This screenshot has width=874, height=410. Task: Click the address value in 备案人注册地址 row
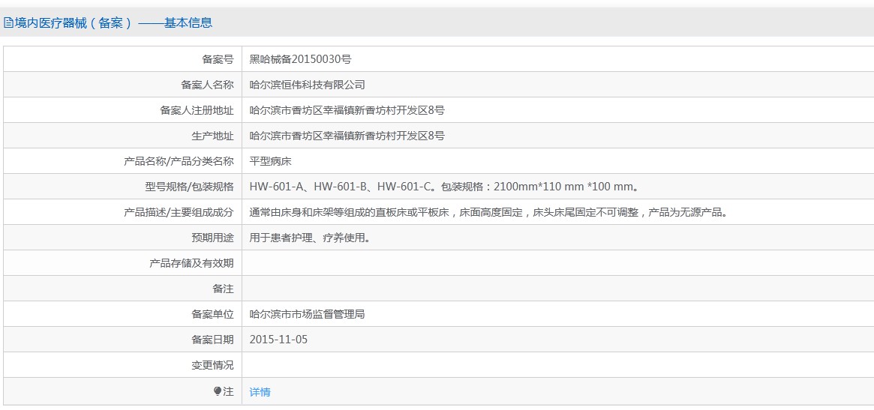pyautogui.click(x=347, y=110)
